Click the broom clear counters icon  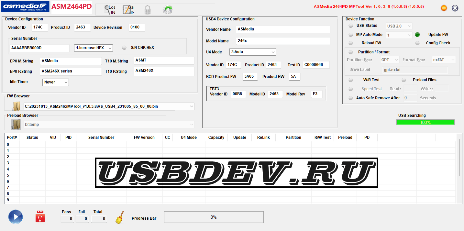coord(120,218)
